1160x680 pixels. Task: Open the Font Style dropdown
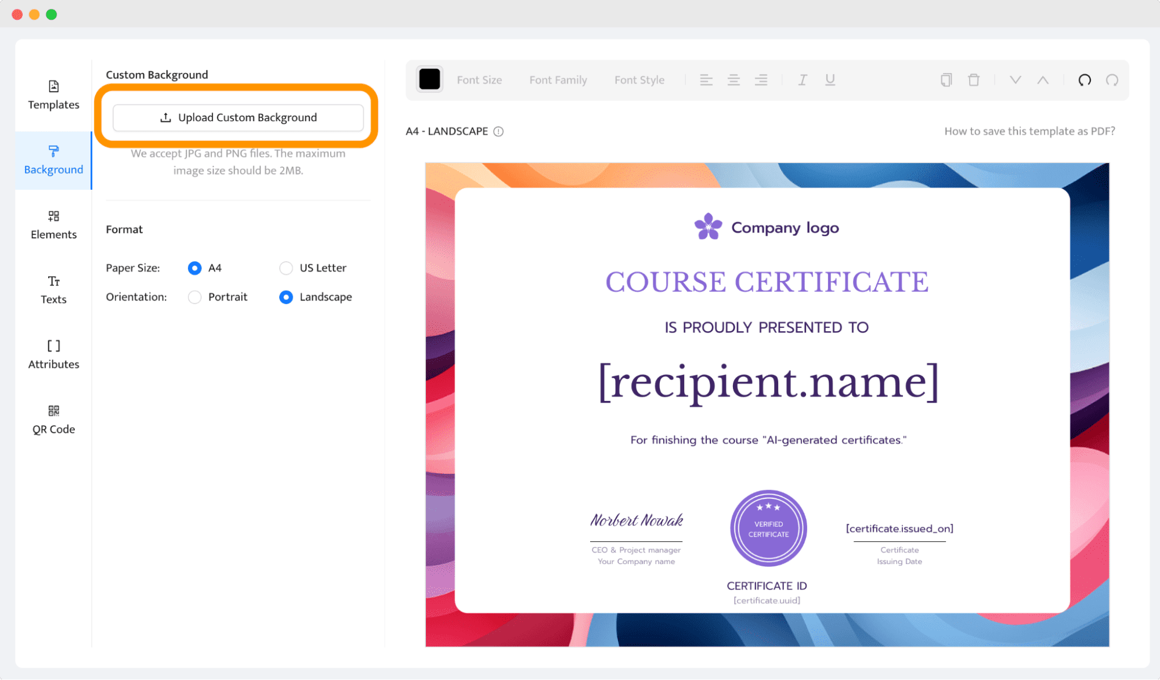(x=639, y=80)
